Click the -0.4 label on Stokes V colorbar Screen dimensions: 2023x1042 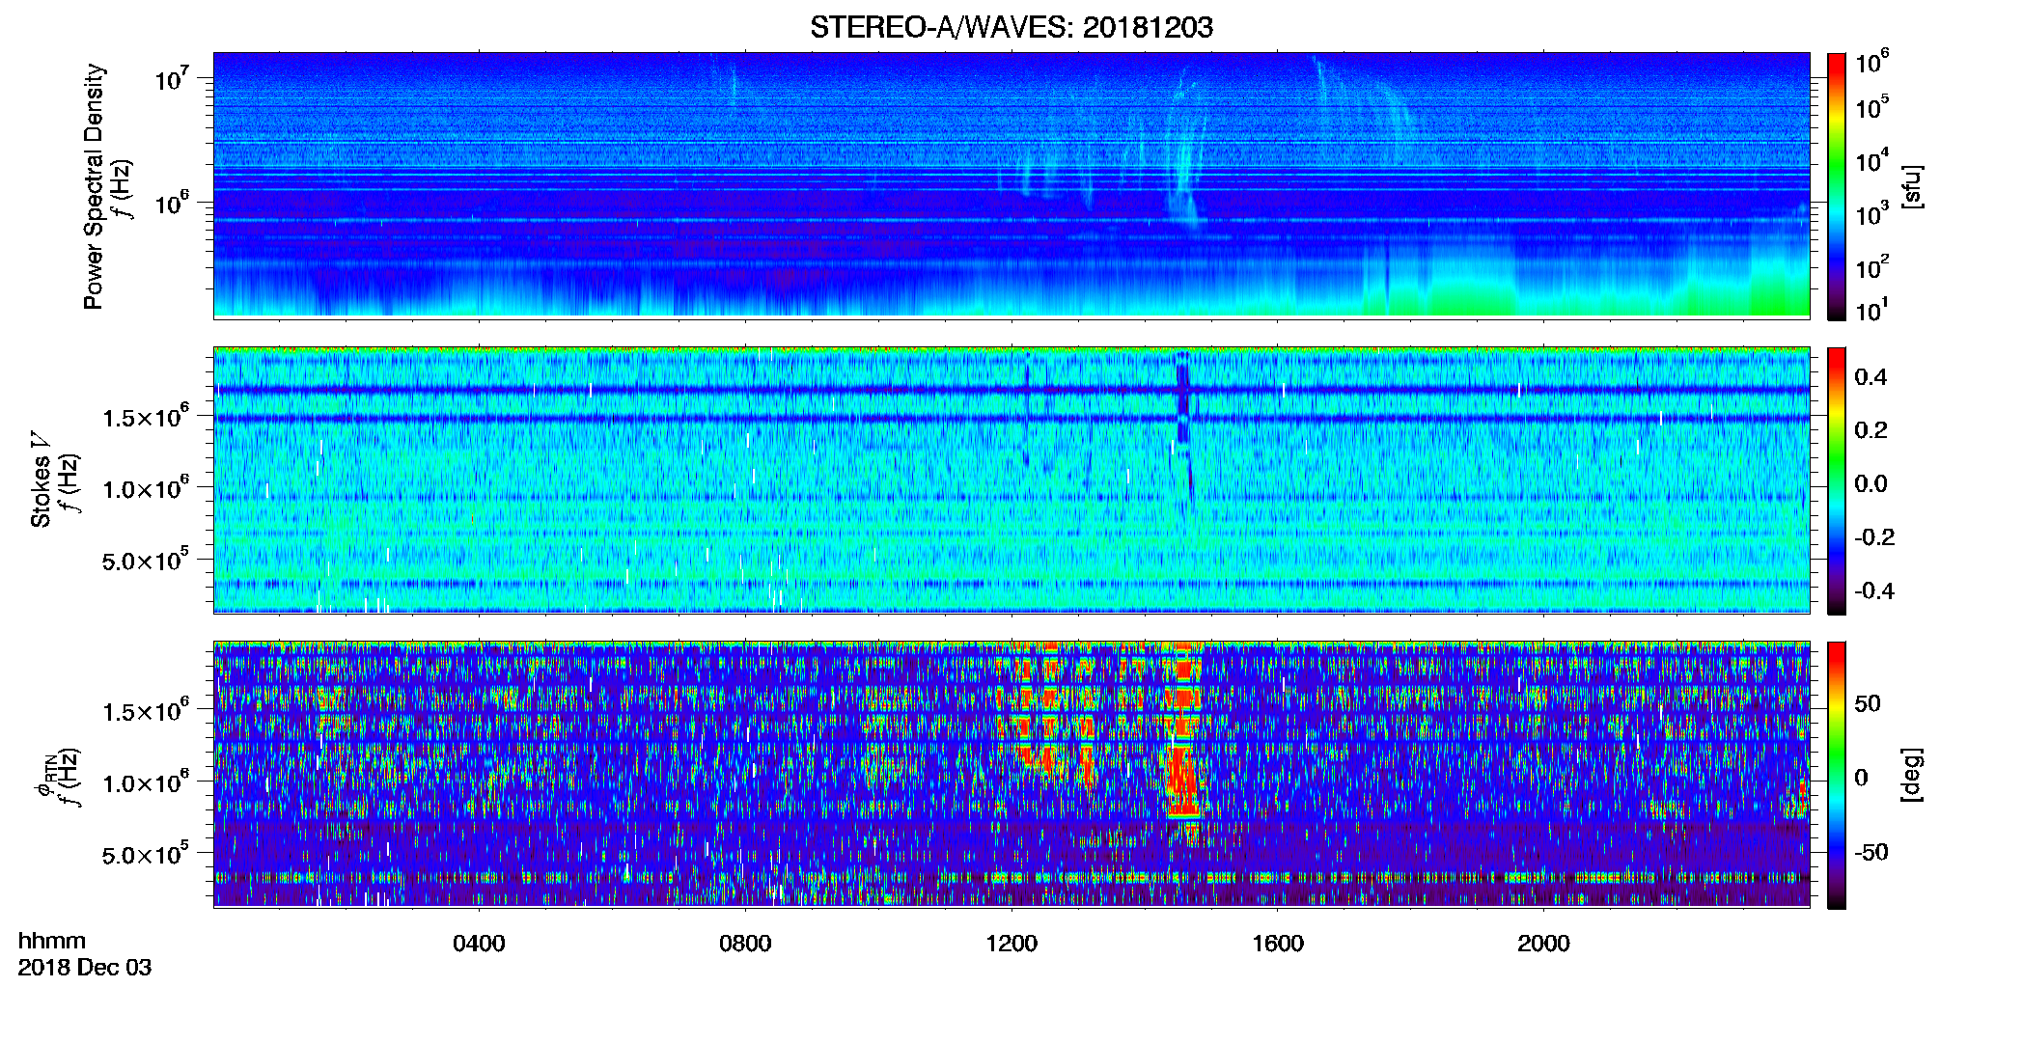[1874, 591]
